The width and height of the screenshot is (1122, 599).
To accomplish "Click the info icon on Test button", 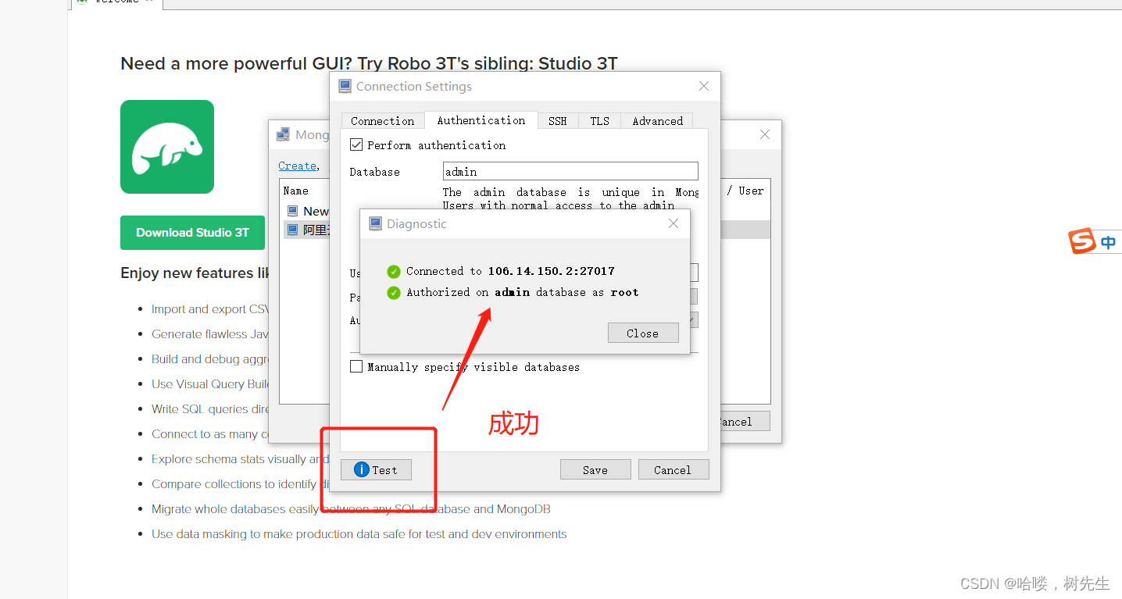I will (361, 469).
